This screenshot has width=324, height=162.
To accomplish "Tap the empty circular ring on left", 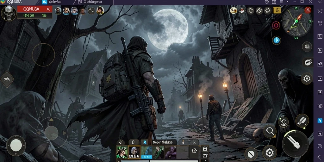I will (x=43, y=55).
